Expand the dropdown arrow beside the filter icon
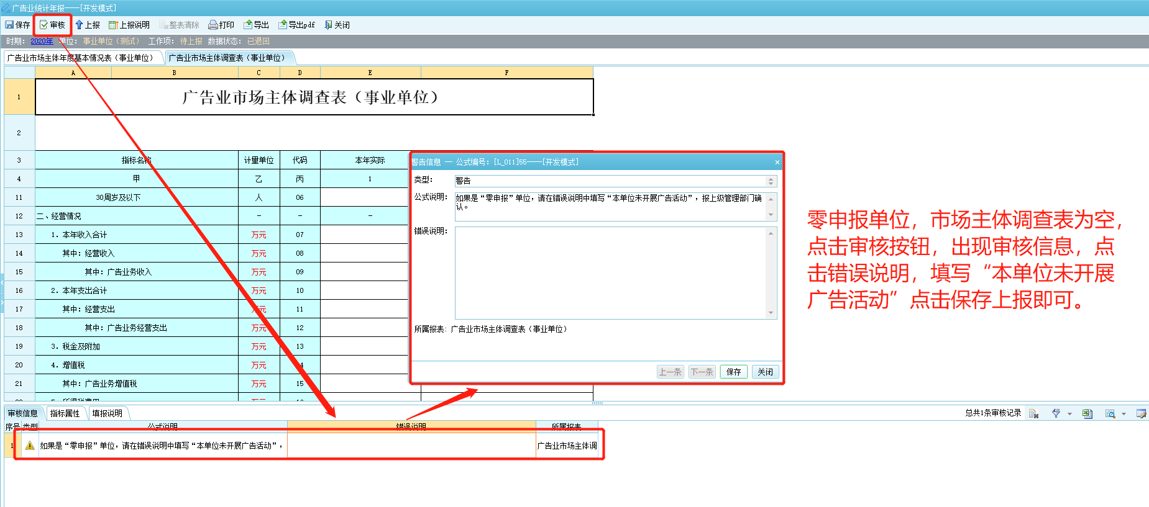 (1069, 414)
